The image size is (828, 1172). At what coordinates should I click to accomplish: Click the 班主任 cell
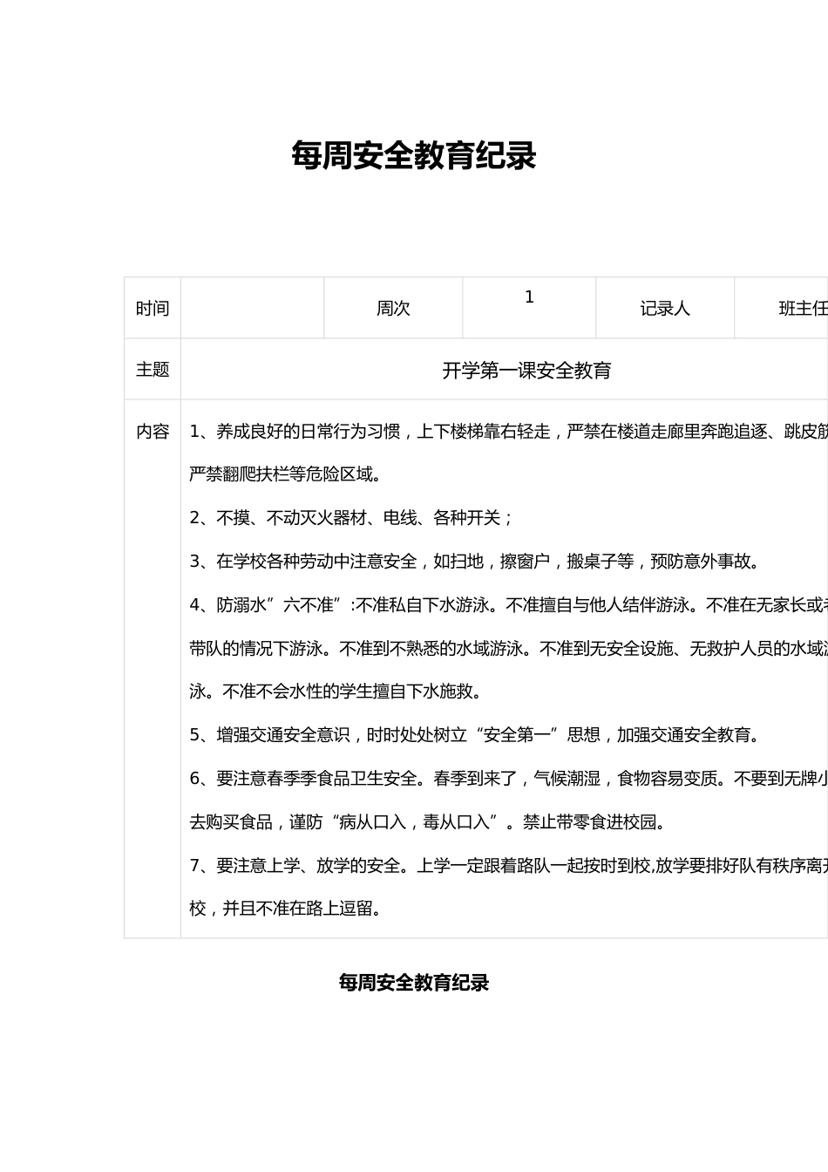pos(782,308)
